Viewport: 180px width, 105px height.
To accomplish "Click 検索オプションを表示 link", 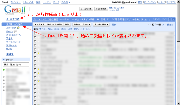I will pos(116,8).
